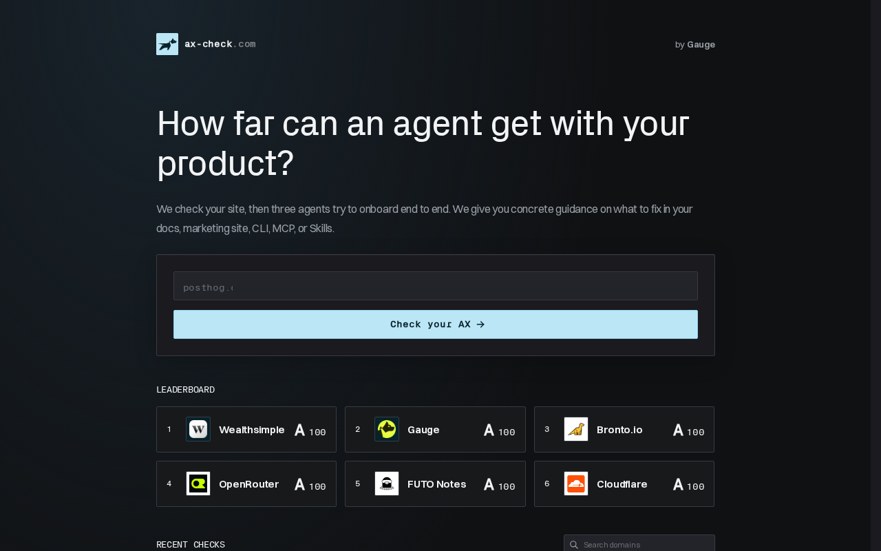Click the Wealthsimple logo icon

pyautogui.click(x=198, y=429)
